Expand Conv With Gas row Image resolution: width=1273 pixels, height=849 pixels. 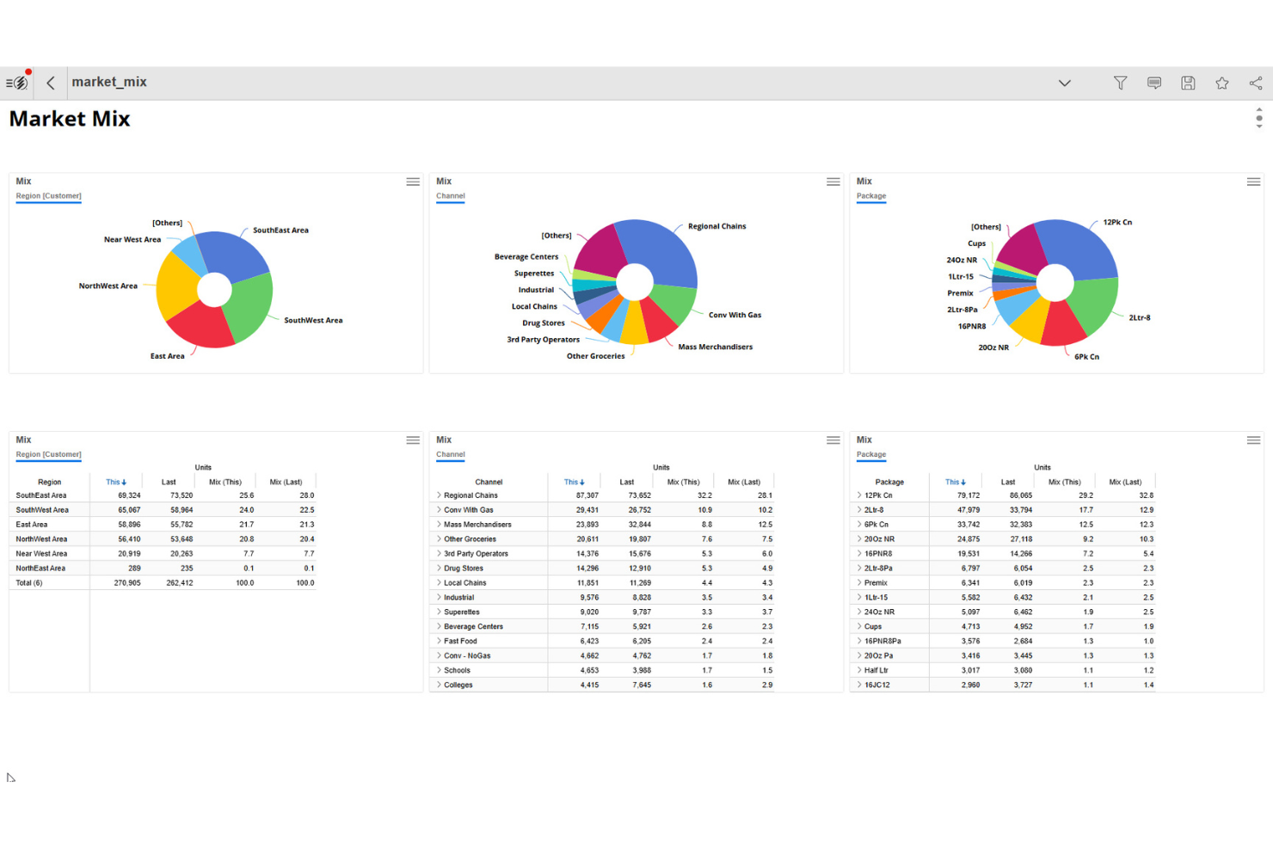440,510
